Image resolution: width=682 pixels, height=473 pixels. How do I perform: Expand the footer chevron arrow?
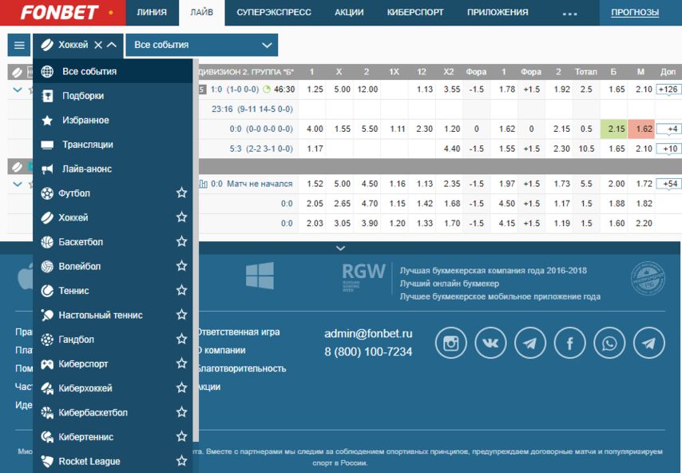click(x=340, y=248)
